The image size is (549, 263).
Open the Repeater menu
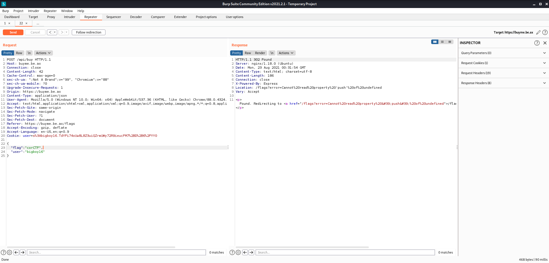click(50, 11)
